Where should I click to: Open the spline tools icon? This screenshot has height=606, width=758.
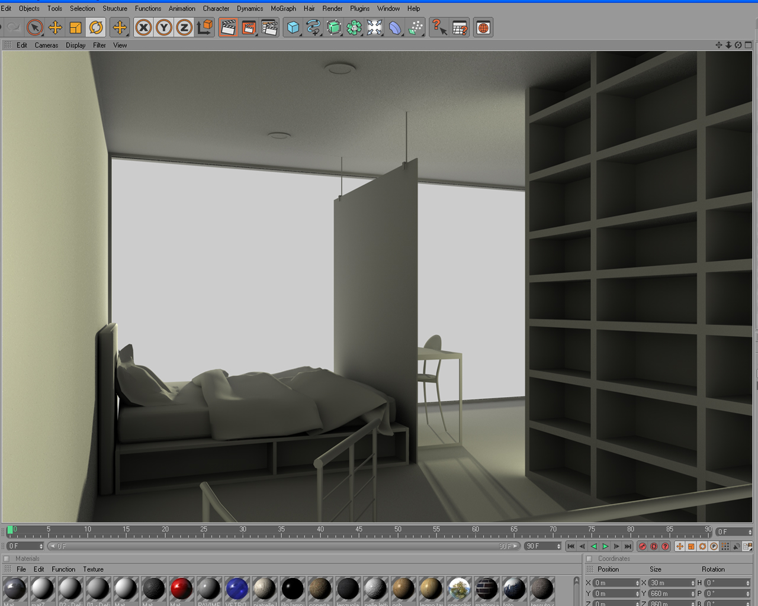[x=313, y=27]
